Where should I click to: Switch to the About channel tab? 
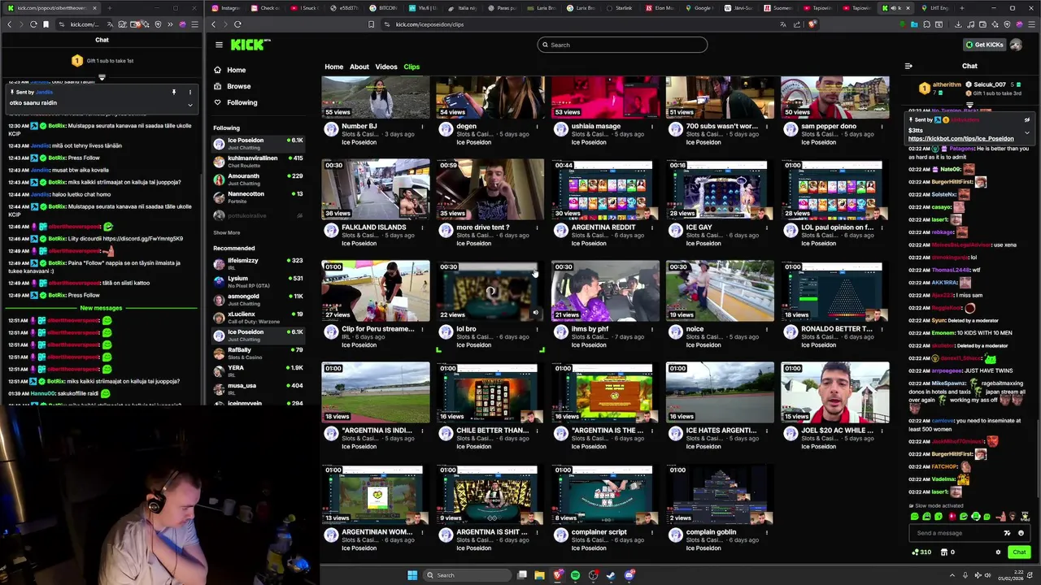click(359, 67)
